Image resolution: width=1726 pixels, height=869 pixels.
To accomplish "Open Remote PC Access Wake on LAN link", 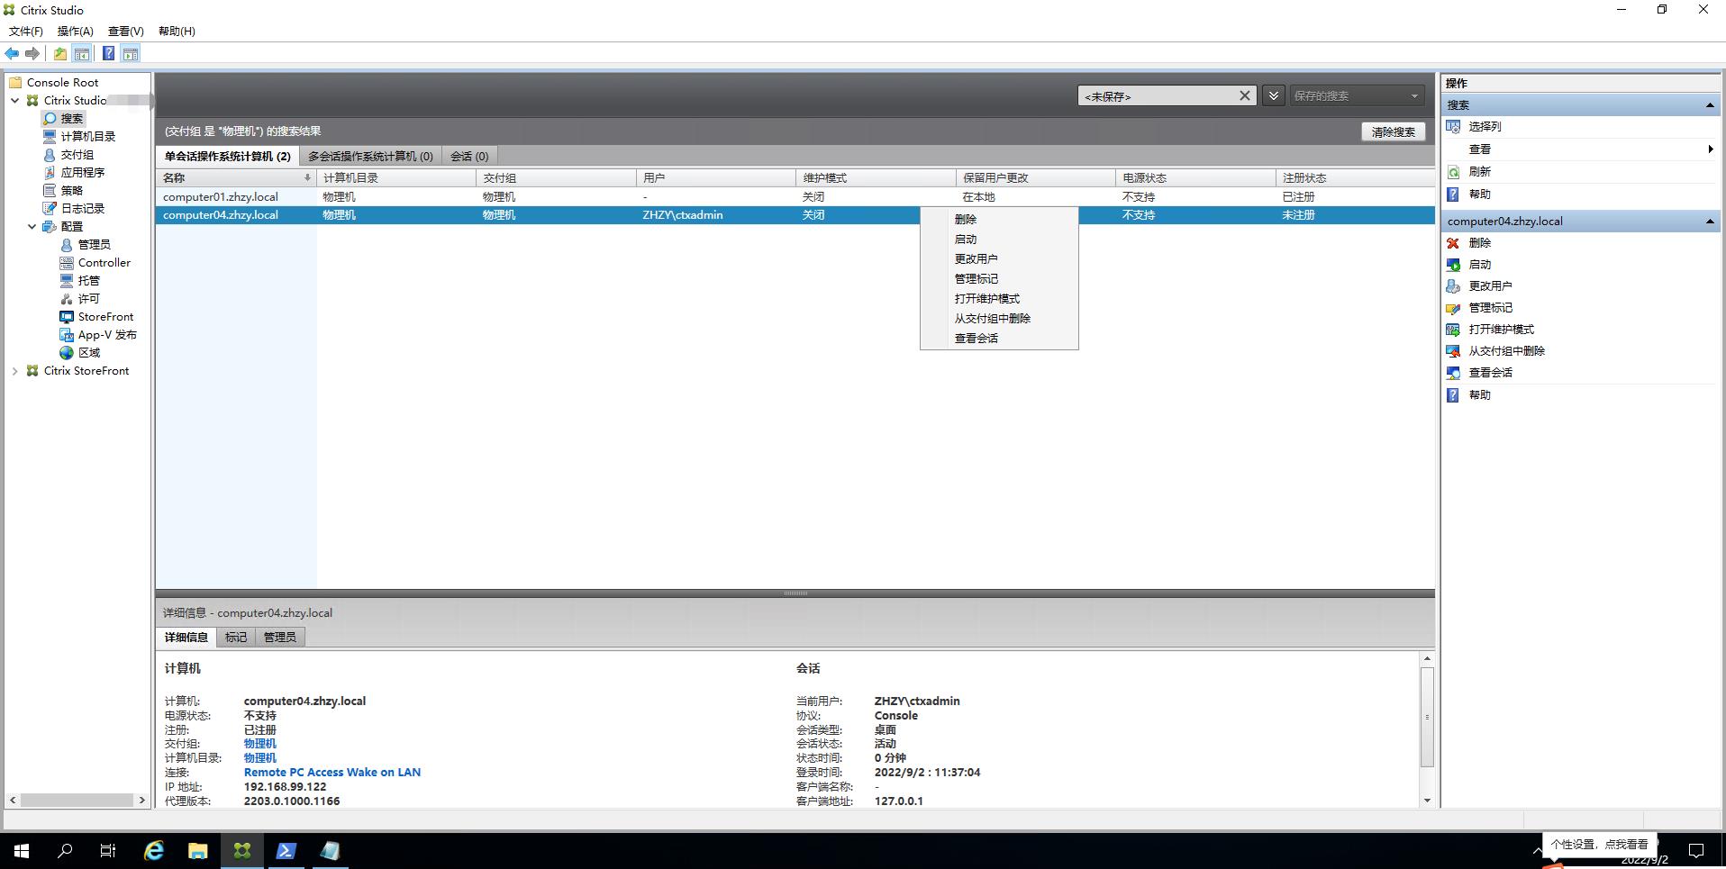I will [x=332, y=772].
